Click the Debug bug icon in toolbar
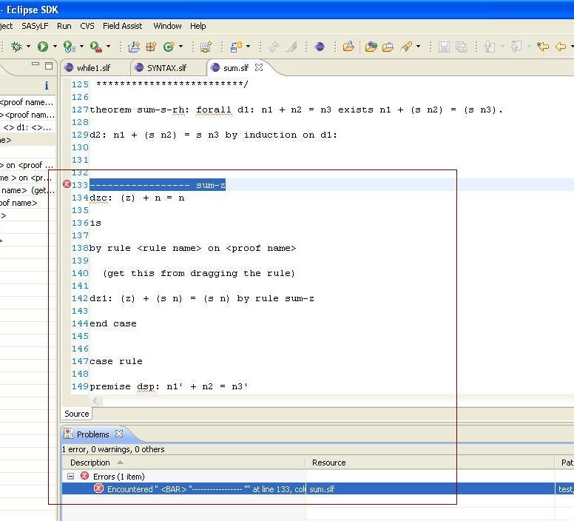 pos(16,47)
